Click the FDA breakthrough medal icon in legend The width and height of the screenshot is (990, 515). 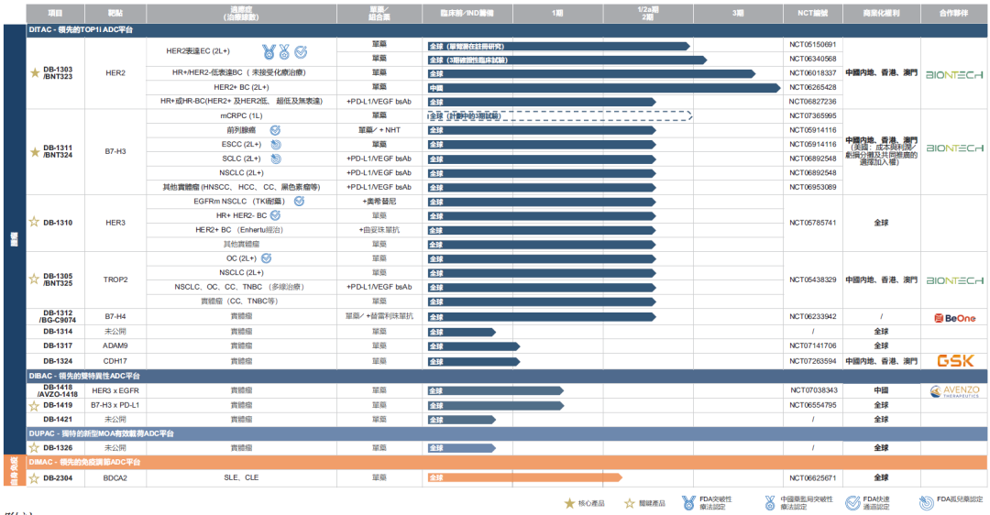tap(688, 503)
